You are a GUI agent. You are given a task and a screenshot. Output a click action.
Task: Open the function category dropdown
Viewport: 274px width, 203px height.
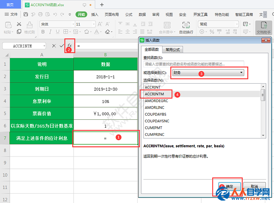point(208,73)
